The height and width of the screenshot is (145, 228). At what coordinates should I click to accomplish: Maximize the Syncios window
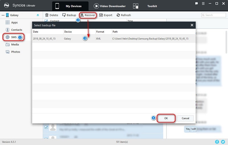(x=217, y=3)
